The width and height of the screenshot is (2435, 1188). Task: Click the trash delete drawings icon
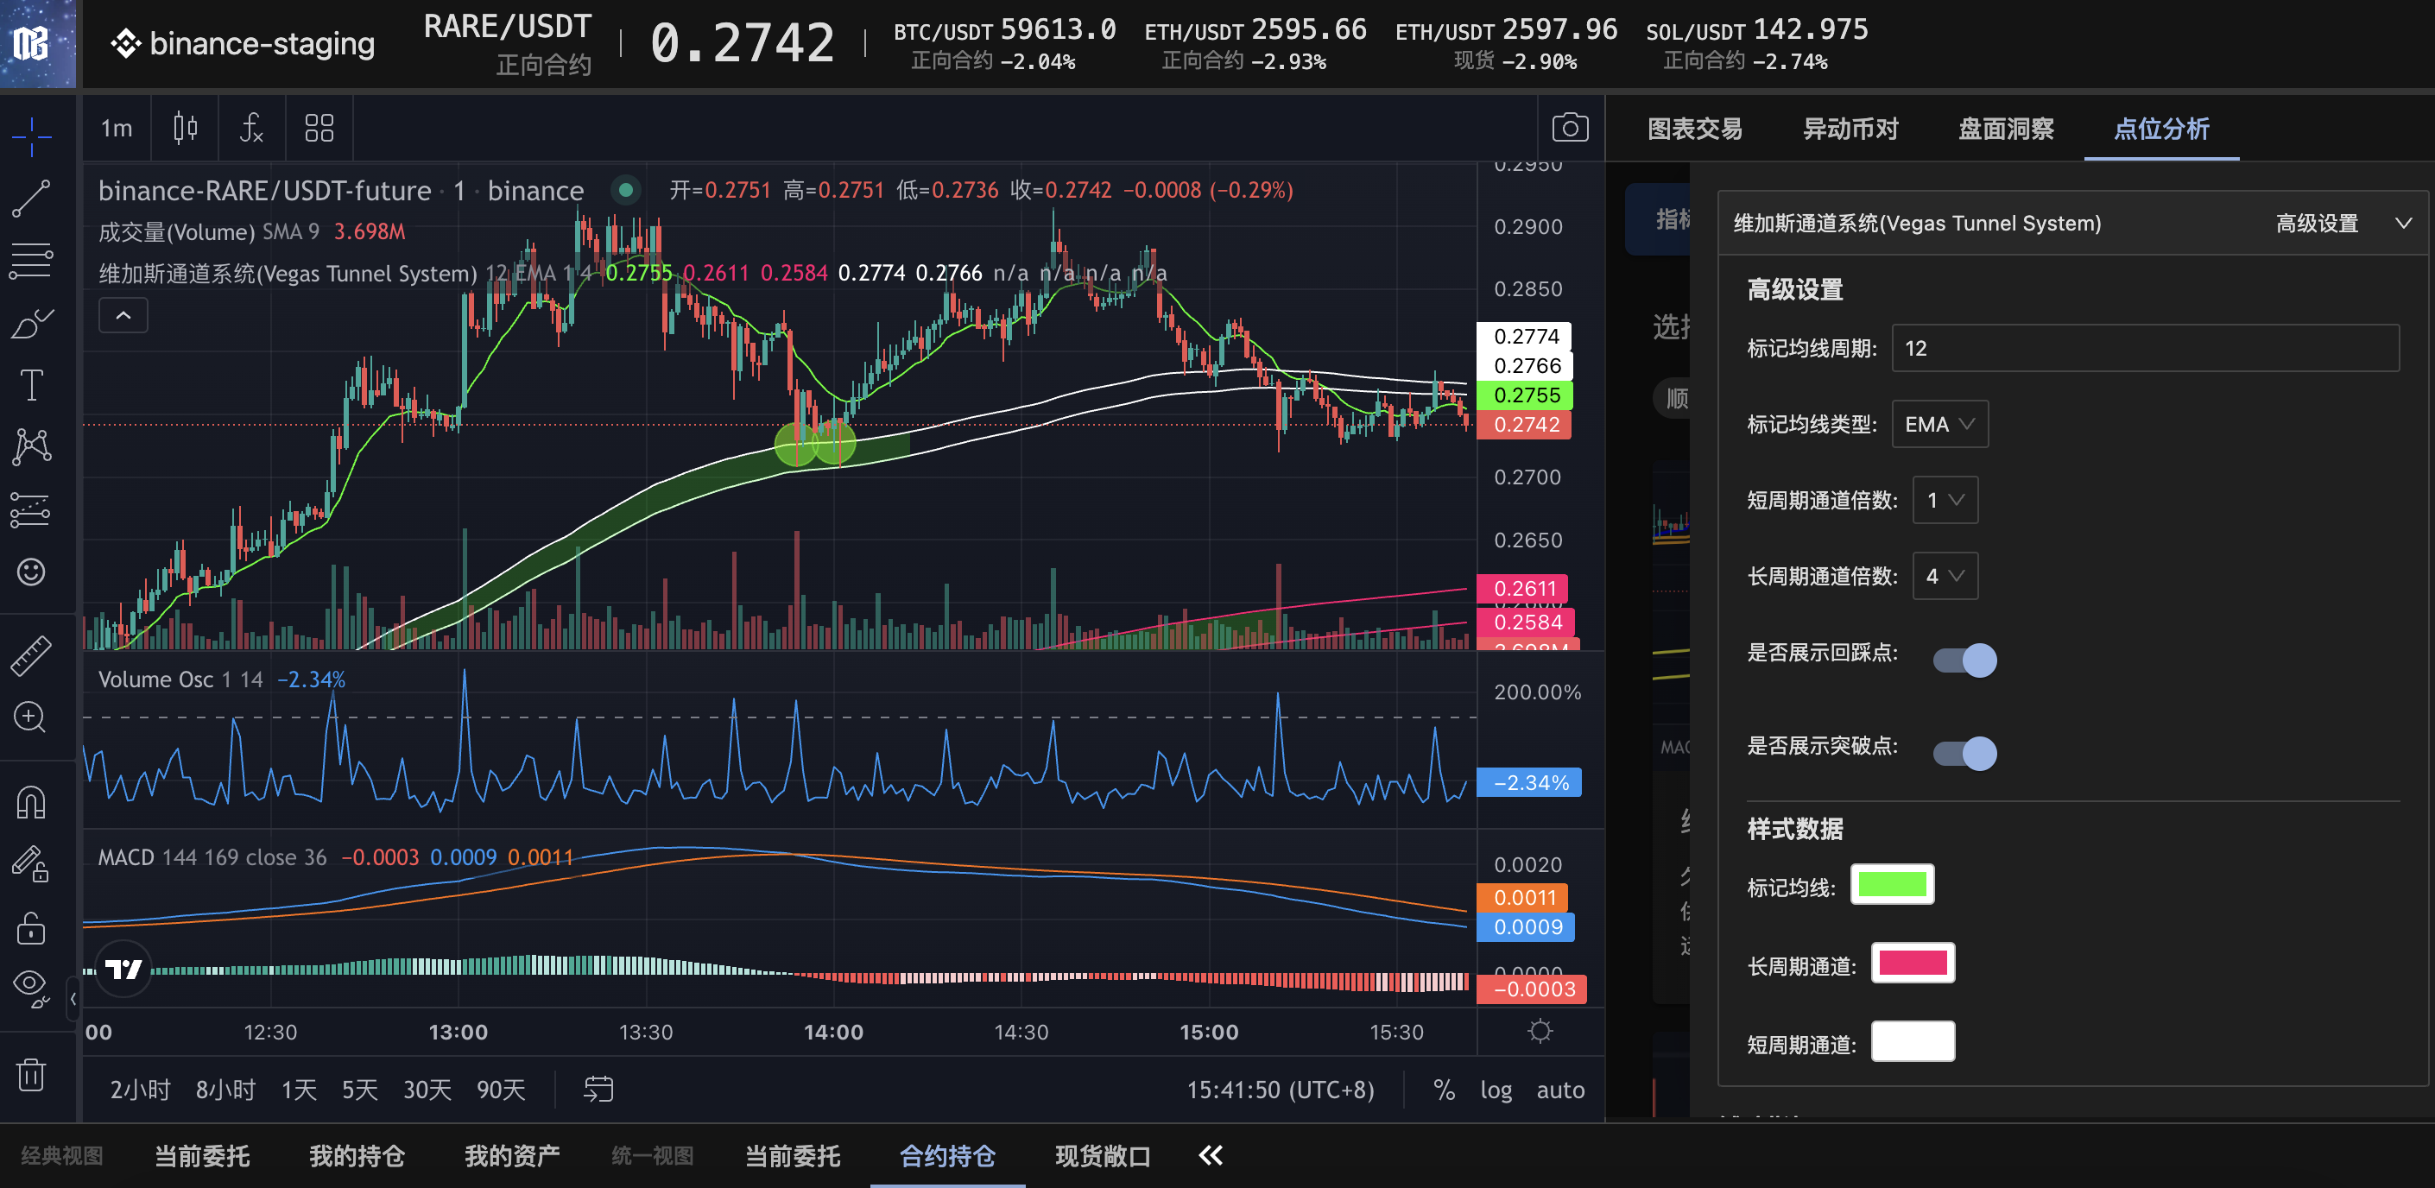point(31,1075)
